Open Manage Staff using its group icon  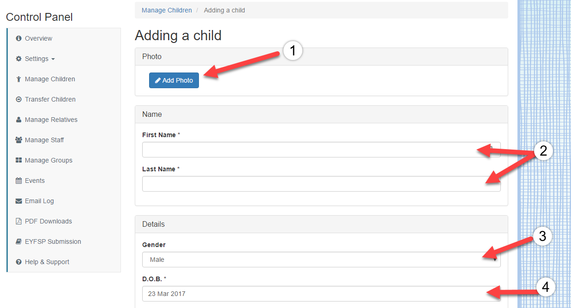(x=19, y=140)
